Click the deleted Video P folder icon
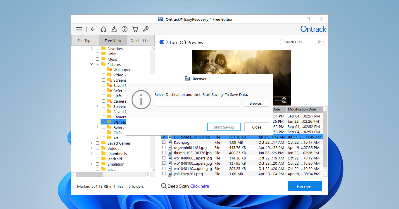This screenshot has width=399, height=209. point(109,75)
